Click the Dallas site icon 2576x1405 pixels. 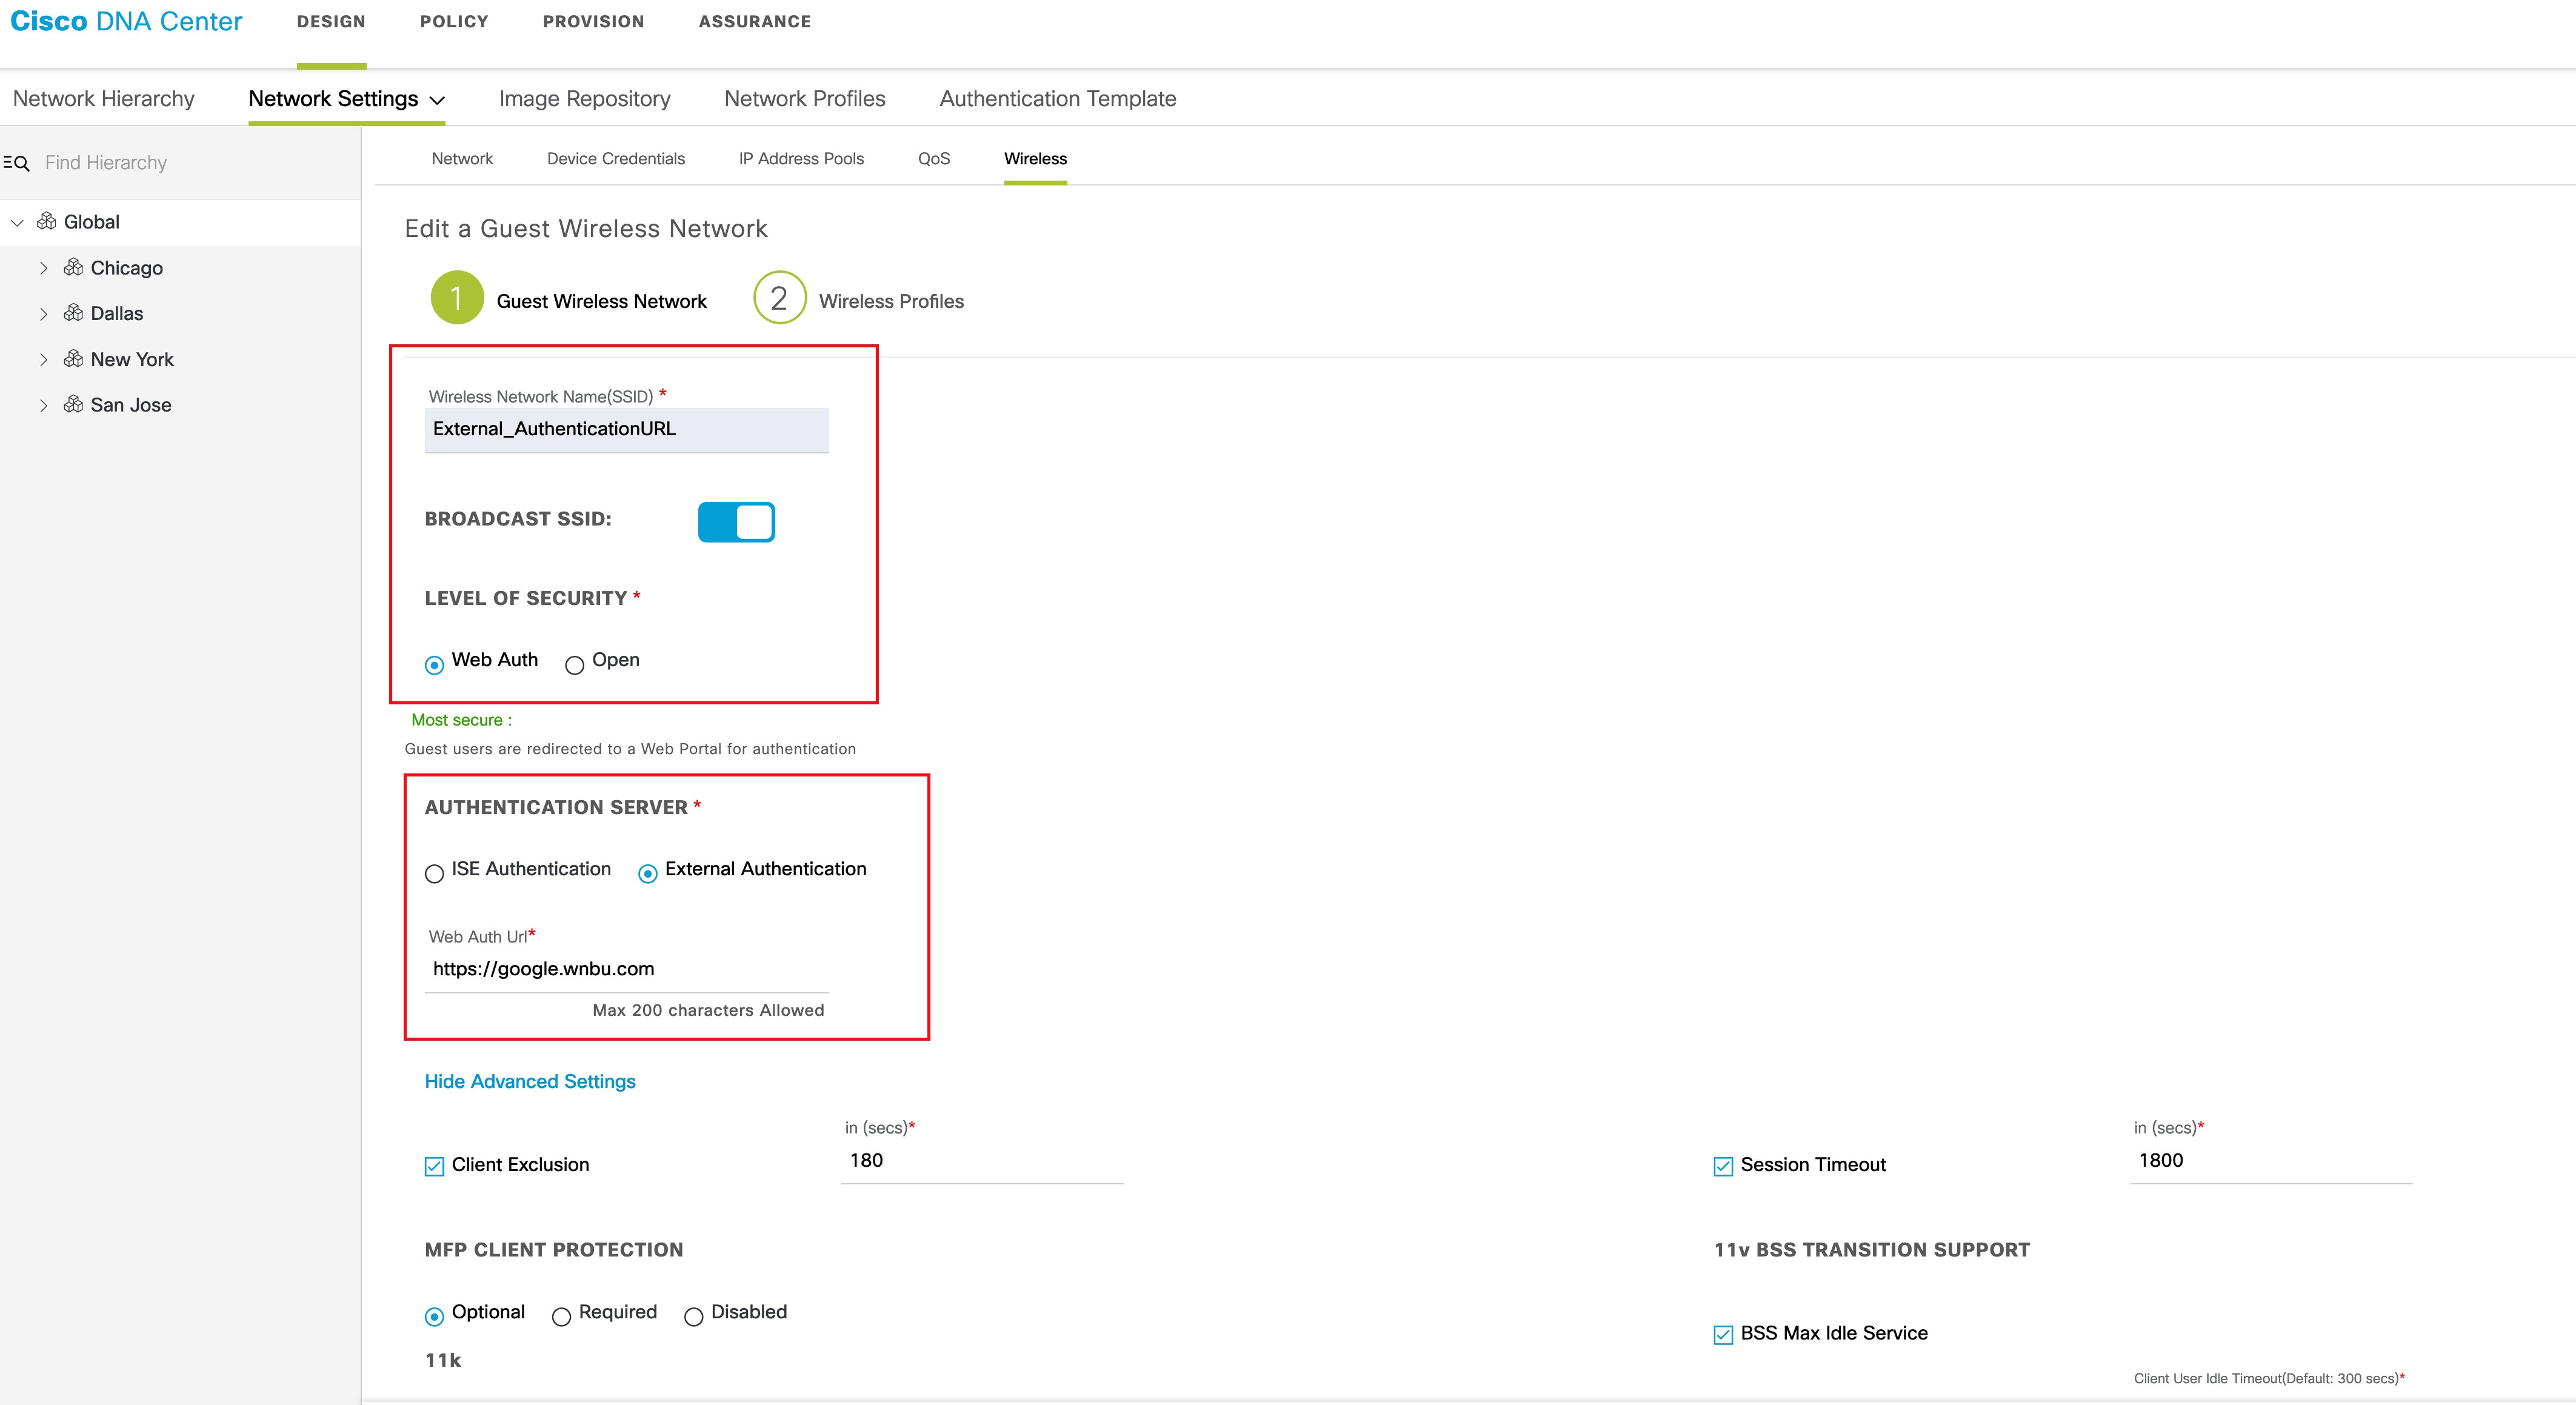tap(73, 313)
